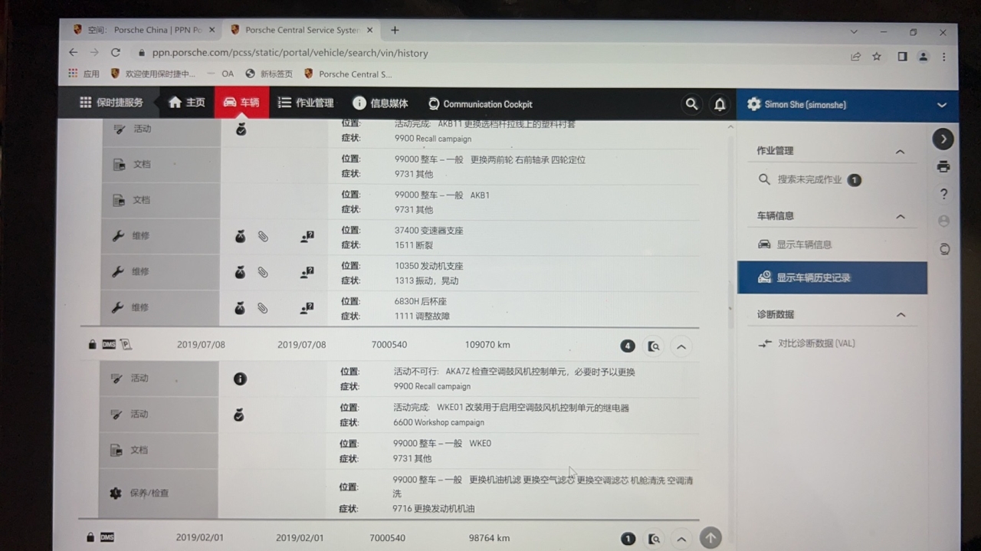This screenshot has width=981, height=551.
Task: Open the Chrome three-dot menu
Action: click(943, 57)
